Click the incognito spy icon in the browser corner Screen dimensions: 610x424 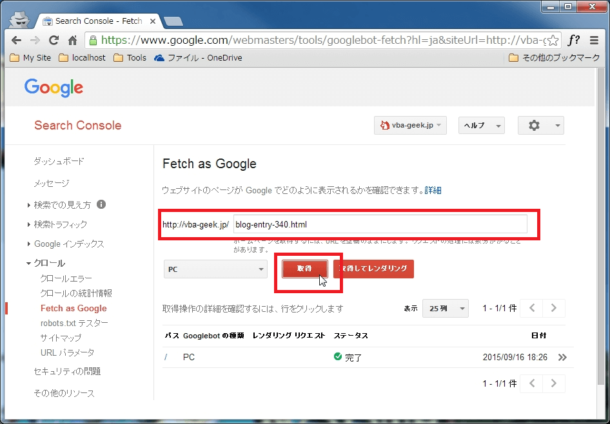click(19, 19)
